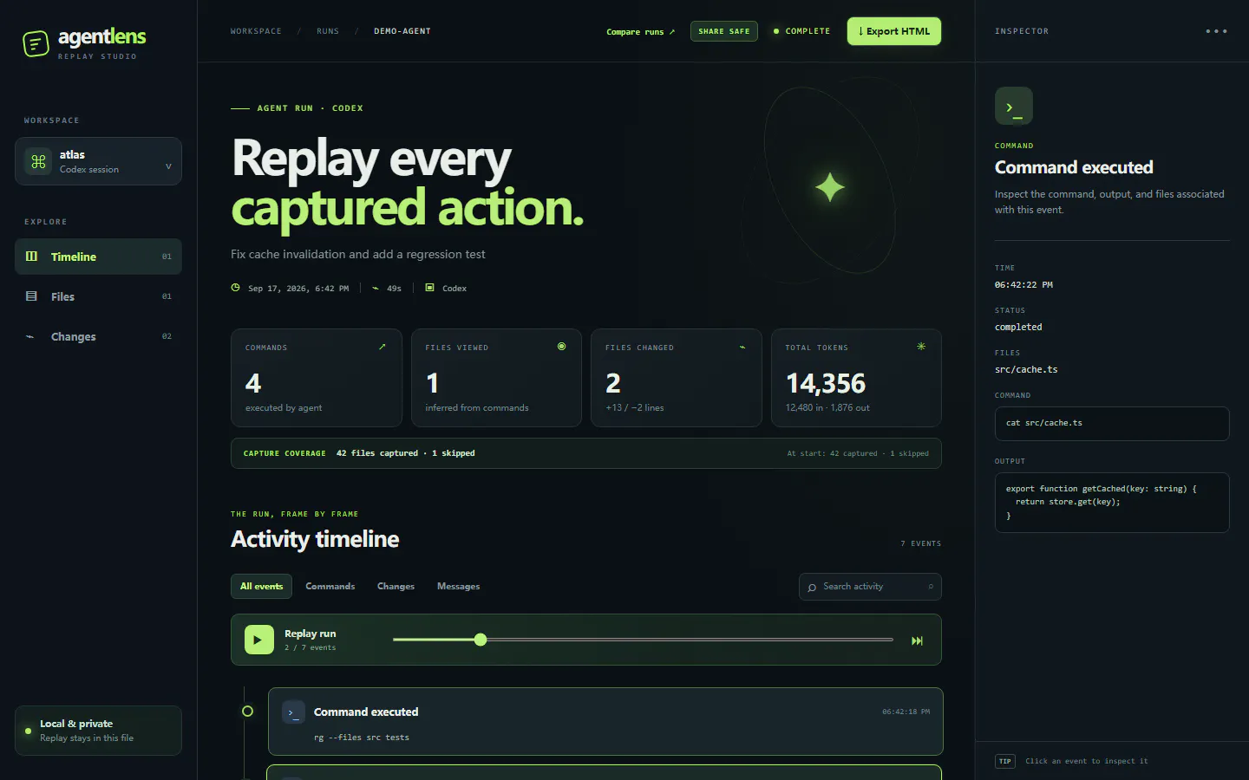1249x780 pixels.
Task: Click the COMPLETE status indicator
Action: (802, 31)
